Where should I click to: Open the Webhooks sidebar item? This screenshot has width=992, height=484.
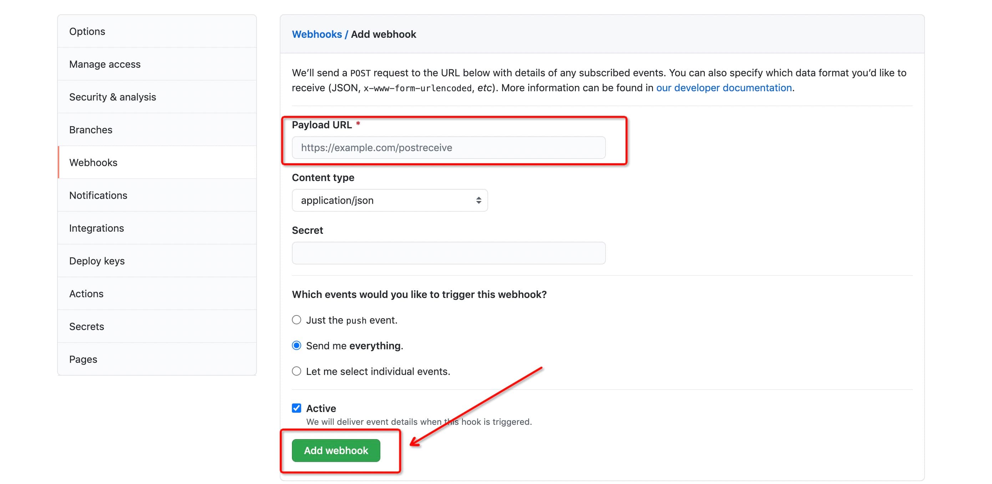(x=157, y=162)
